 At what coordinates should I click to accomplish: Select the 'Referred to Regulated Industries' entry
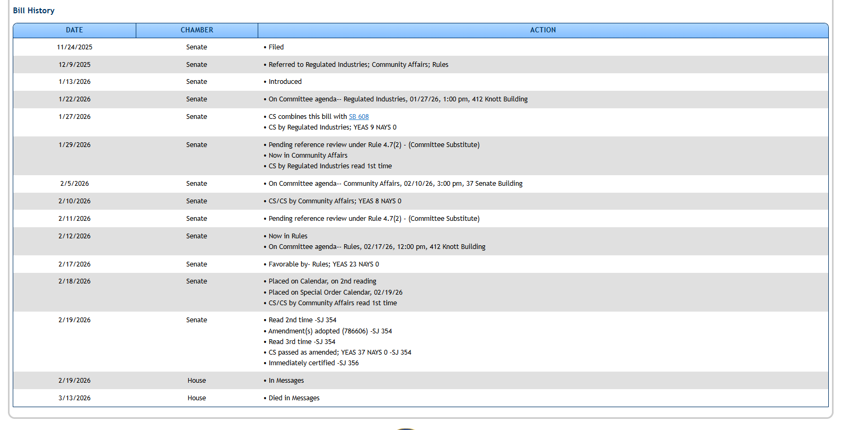pos(358,65)
